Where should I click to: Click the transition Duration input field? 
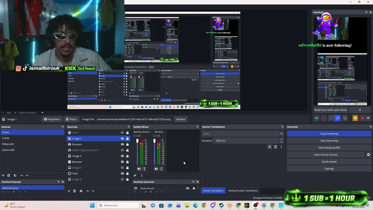coord(247,141)
